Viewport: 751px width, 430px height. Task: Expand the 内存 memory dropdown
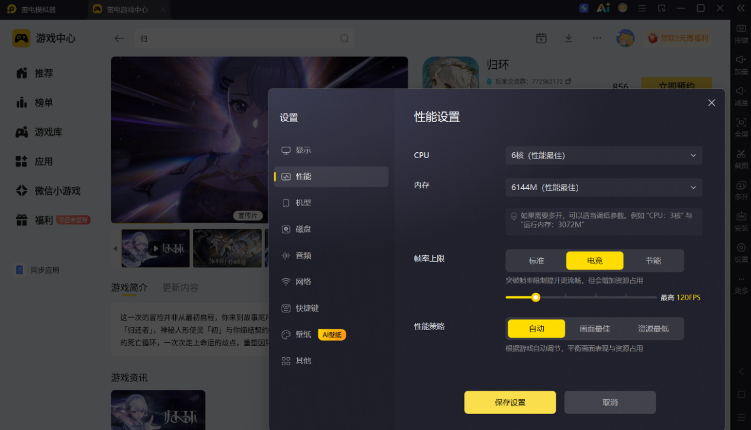604,187
